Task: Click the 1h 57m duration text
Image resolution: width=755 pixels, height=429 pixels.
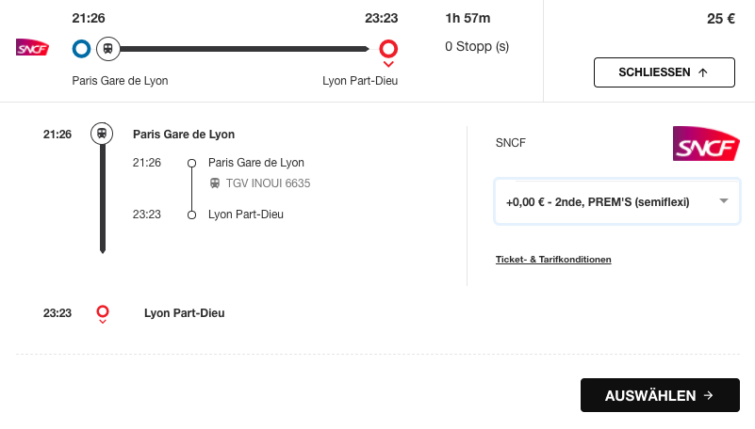Action: 468,18
